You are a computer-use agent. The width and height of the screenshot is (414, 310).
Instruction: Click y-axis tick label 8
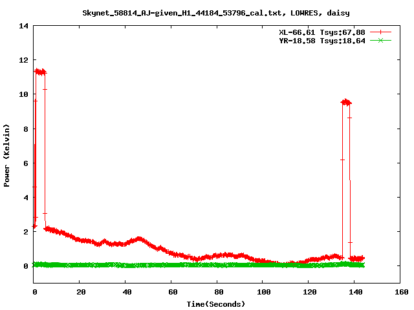26,129
